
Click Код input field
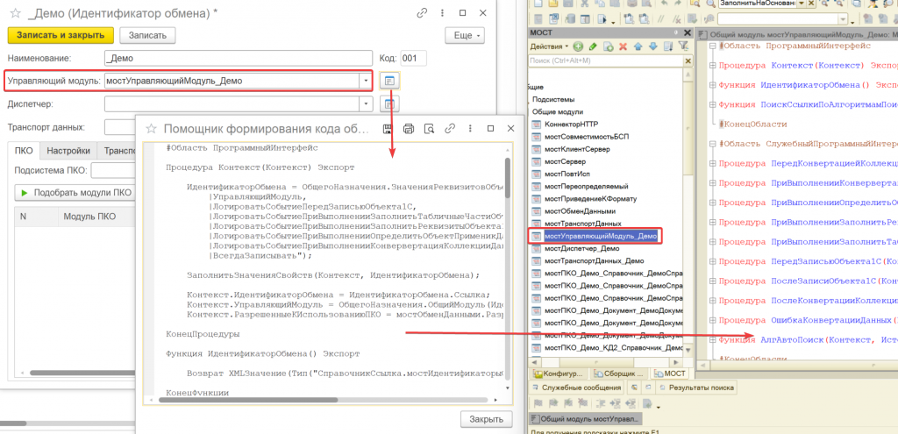coord(414,58)
